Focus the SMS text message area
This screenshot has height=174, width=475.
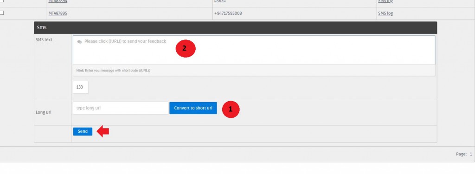[254, 50]
